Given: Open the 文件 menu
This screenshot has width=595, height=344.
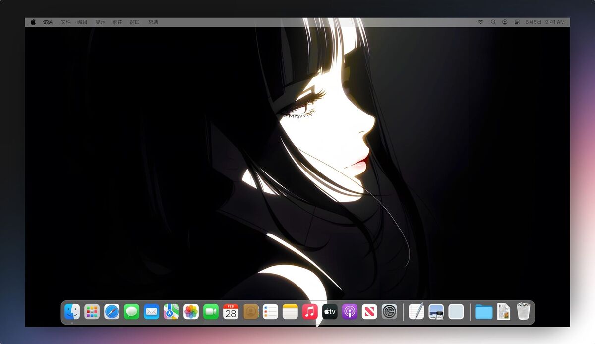Looking at the screenshot, I should click(x=65, y=22).
